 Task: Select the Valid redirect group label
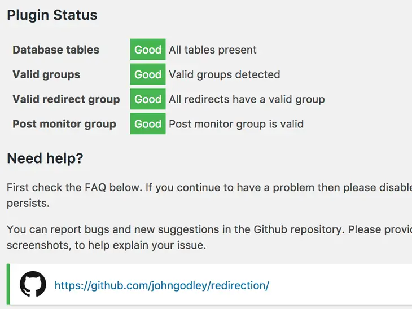coord(66,99)
